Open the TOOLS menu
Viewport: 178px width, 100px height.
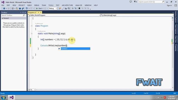coord(51,5)
